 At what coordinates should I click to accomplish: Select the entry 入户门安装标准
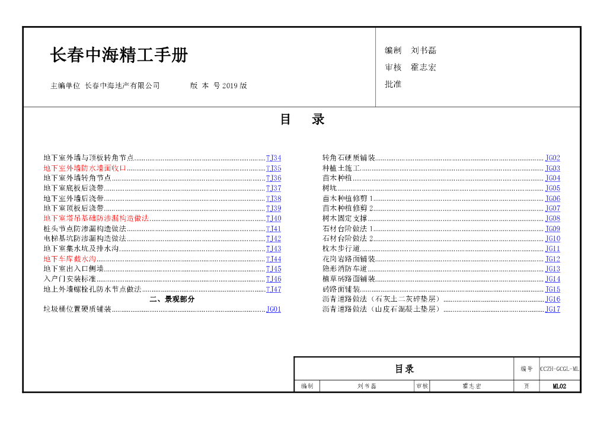pyautogui.click(x=70, y=279)
